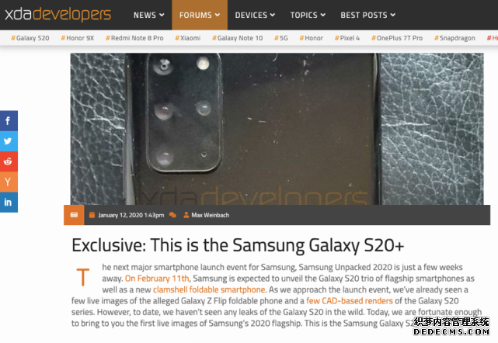Open 'clamshell foldable smartphone' link

coord(209,289)
